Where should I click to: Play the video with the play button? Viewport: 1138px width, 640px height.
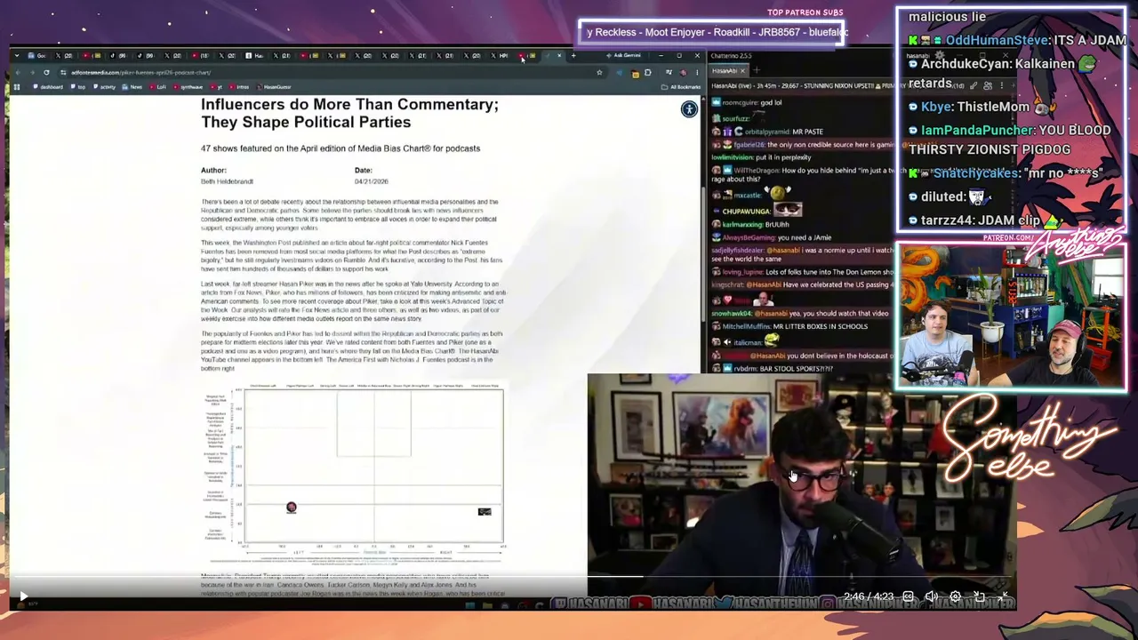[x=23, y=596]
